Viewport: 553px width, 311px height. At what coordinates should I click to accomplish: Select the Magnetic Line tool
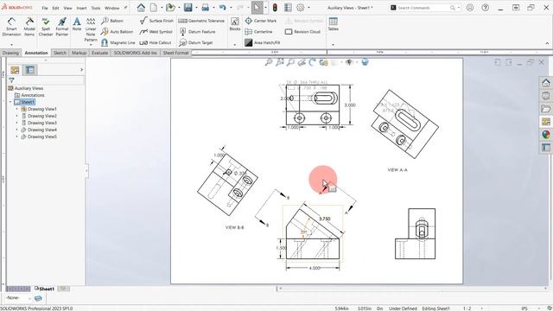pyautogui.click(x=118, y=42)
